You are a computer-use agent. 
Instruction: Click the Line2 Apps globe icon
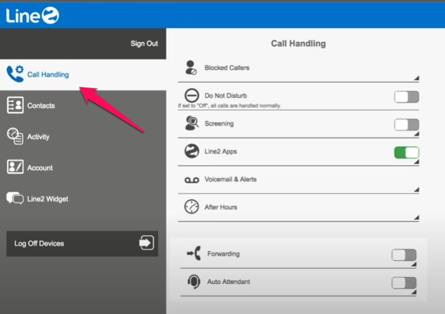(x=192, y=151)
